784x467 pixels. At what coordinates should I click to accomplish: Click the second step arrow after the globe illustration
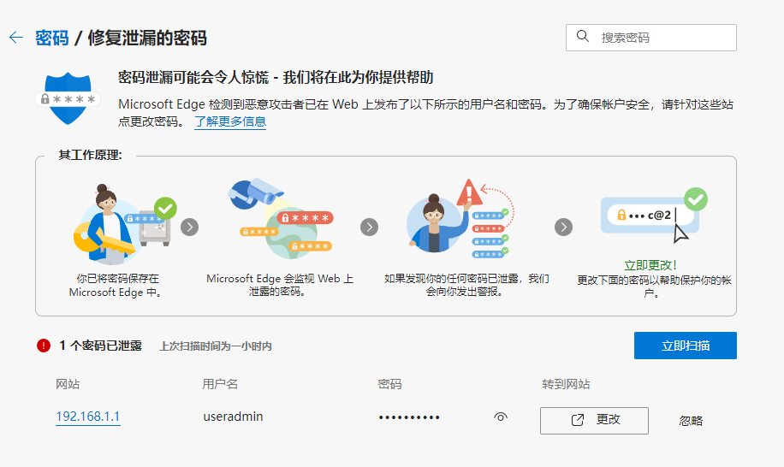pos(369,228)
